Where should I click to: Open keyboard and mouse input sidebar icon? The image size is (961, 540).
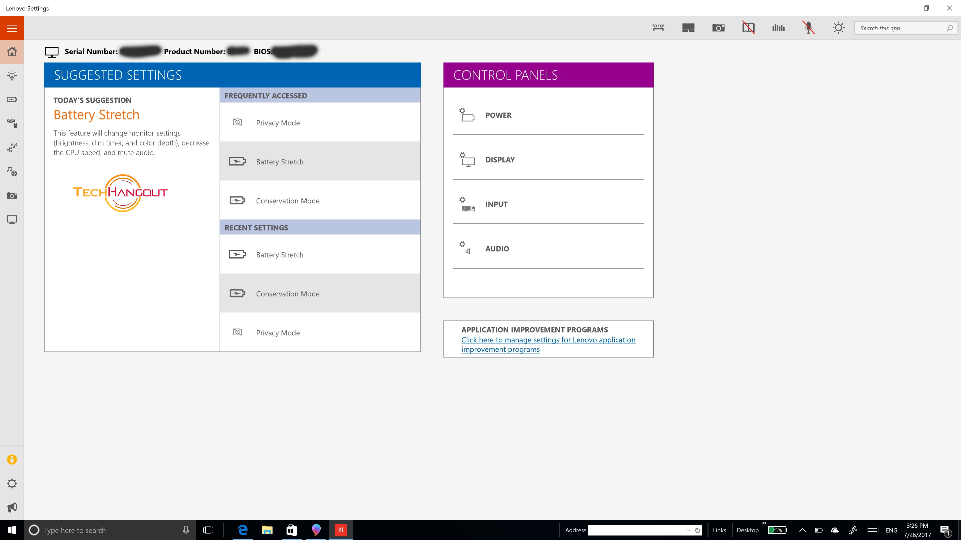pos(12,123)
